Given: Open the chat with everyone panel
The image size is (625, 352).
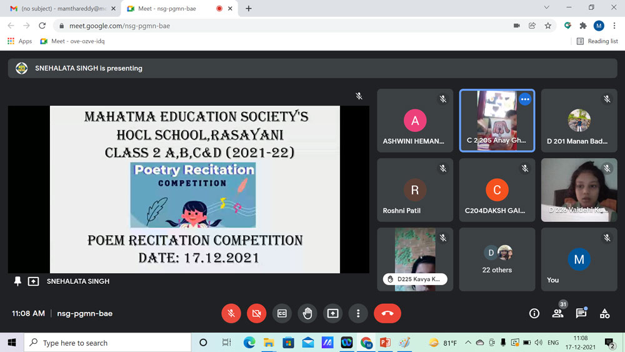Looking at the screenshot, I should click(581, 313).
